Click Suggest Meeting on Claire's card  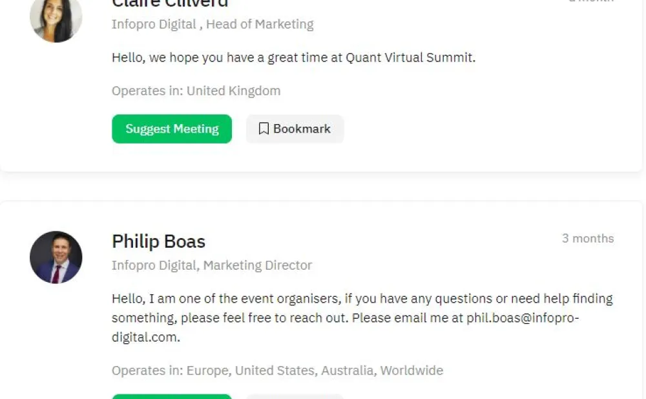coord(172,129)
